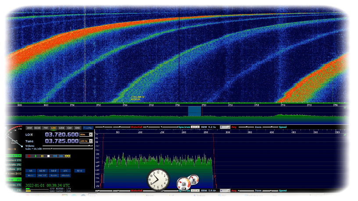The width and height of the screenshot is (358, 201).
Task: Open Soundcard [F5] settings
Action: pos(13,160)
